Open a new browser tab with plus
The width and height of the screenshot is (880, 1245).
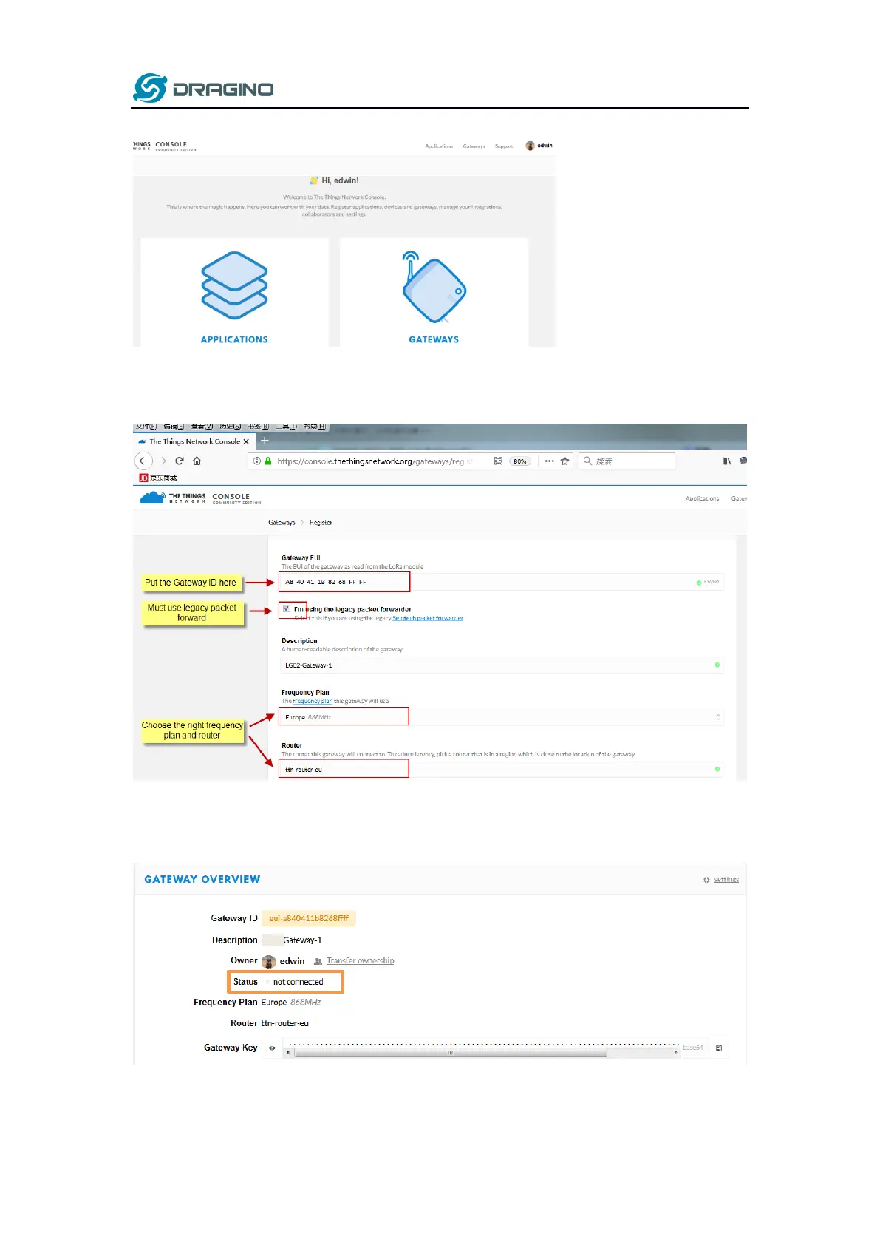265,441
